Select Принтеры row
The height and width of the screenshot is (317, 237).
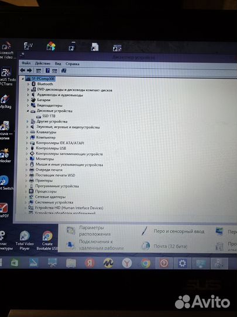click(x=44, y=181)
